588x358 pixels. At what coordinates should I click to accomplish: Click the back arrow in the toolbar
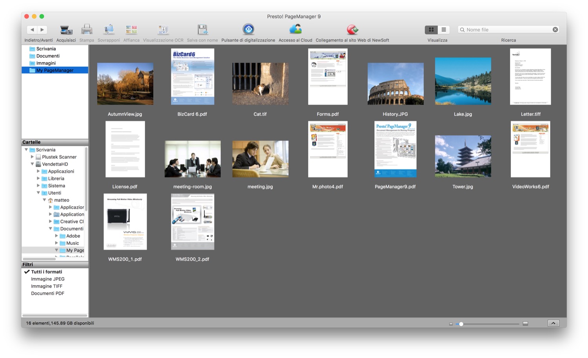[32, 30]
